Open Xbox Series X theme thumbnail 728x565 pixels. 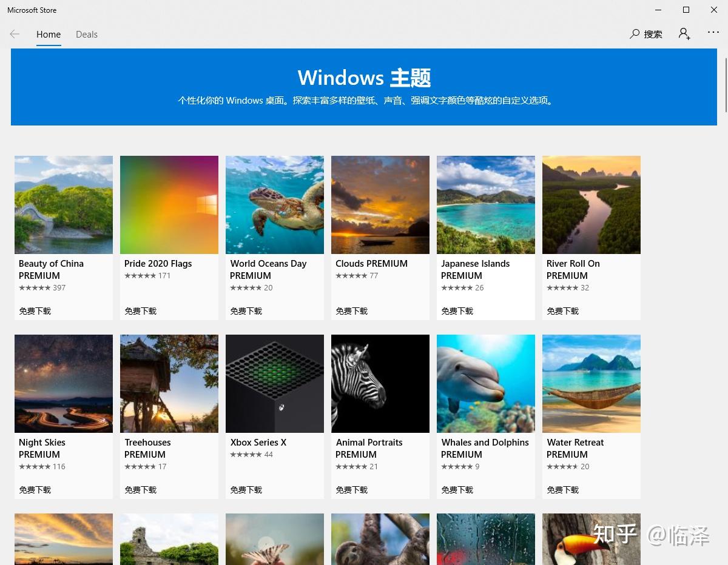coord(275,384)
